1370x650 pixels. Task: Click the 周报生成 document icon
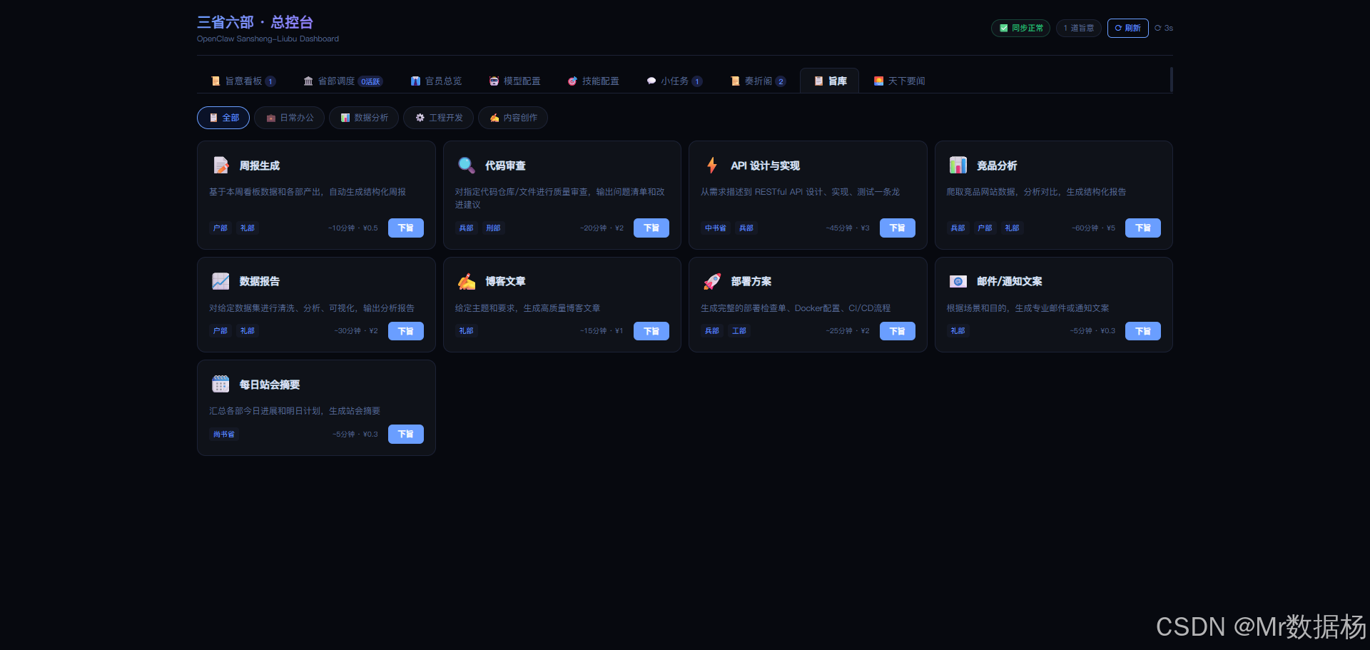[220, 166]
